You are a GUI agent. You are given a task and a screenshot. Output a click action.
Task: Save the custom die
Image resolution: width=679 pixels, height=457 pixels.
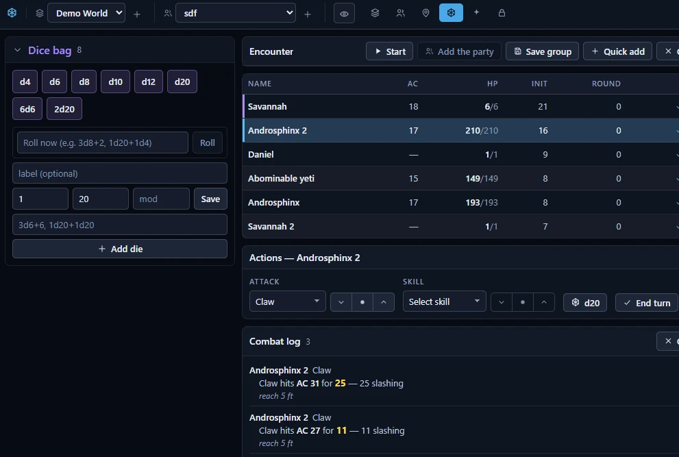click(x=210, y=199)
